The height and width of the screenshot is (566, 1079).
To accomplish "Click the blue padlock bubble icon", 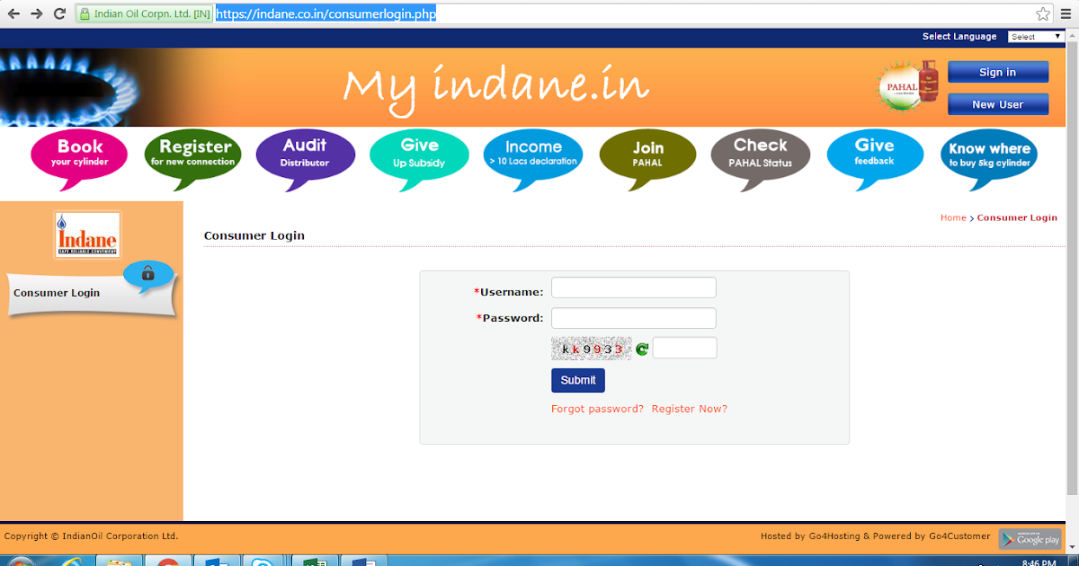I will (148, 275).
